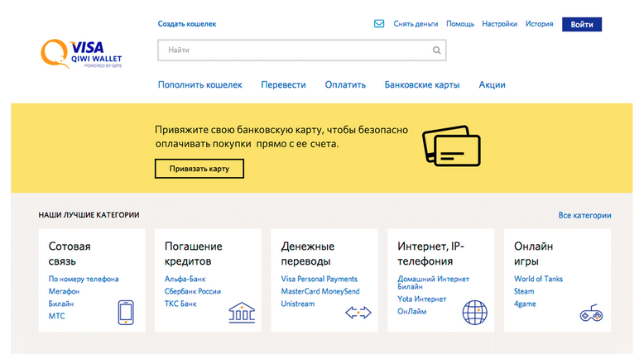Open the Денежные переводы category heading
This screenshot has height=354, width=644.
308,254
